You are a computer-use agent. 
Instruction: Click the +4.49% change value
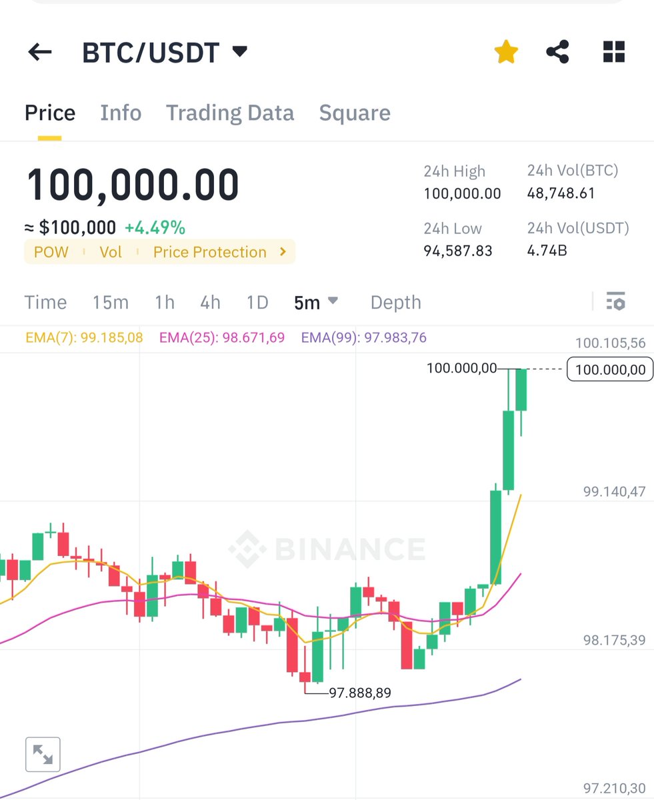pyautogui.click(x=155, y=228)
